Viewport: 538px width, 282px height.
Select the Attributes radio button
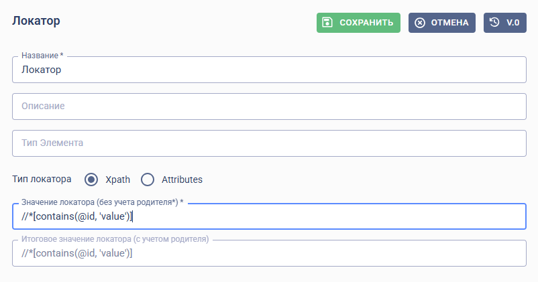point(148,180)
